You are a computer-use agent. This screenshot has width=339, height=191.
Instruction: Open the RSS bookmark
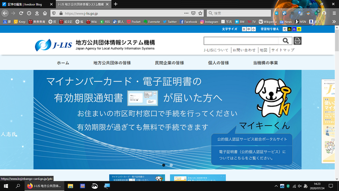[105, 22]
